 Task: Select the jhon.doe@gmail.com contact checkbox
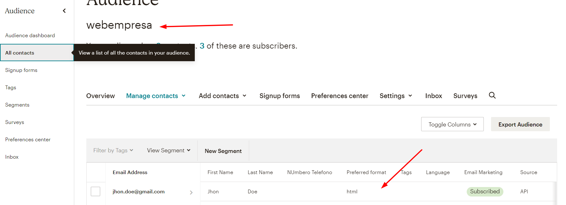pyautogui.click(x=95, y=191)
